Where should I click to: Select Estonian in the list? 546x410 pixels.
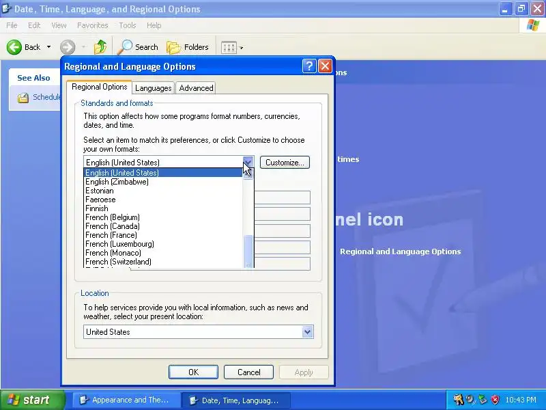click(163, 191)
